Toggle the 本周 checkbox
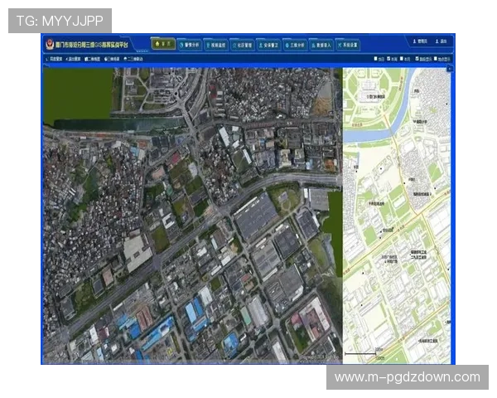The width and height of the screenshot is (497, 398). (389, 60)
